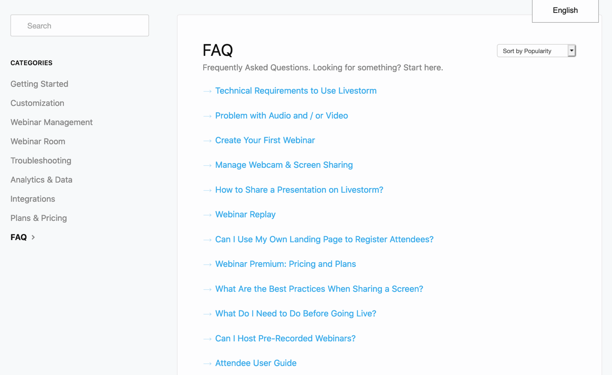The image size is (612, 375).
Task: Select the Integrations category
Action: click(x=33, y=199)
